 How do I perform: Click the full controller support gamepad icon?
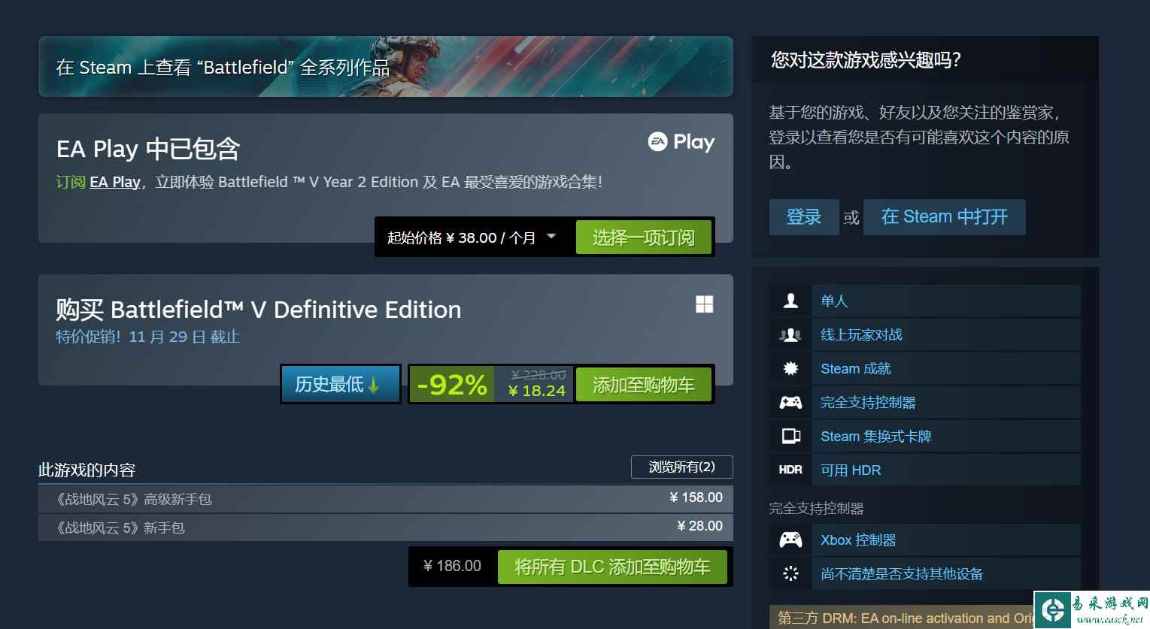[x=790, y=402]
